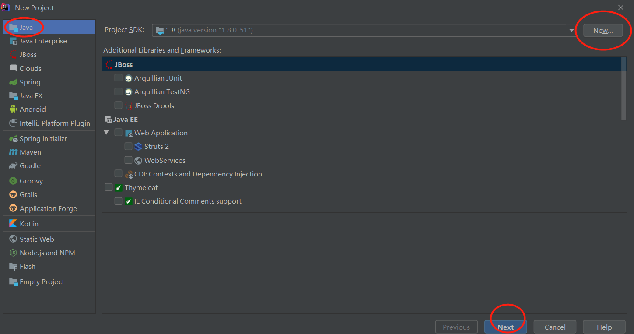Click the Spring Initializr icon
Viewport: 634px width, 334px height.
pyautogui.click(x=13, y=139)
